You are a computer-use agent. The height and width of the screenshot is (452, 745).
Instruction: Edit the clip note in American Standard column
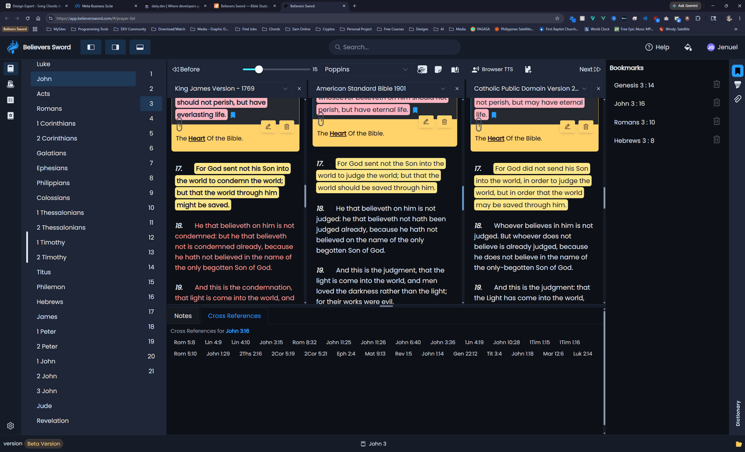[426, 122]
